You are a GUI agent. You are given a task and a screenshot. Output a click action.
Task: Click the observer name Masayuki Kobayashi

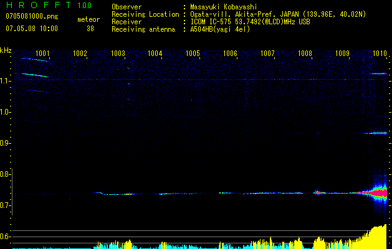pyautogui.click(x=224, y=7)
